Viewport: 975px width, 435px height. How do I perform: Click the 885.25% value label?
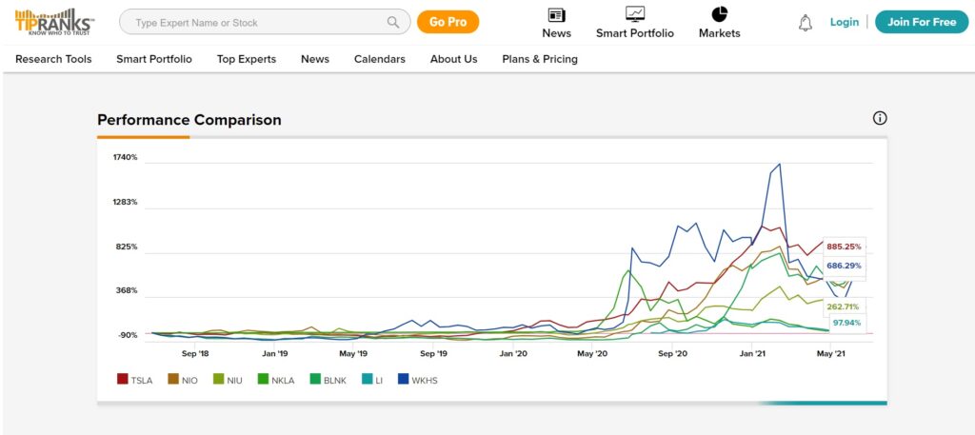pyautogui.click(x=844, y=247)
